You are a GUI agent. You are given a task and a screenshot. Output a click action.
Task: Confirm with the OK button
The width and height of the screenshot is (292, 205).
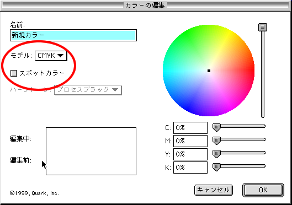pyautogui.click(x=263, y=190)
